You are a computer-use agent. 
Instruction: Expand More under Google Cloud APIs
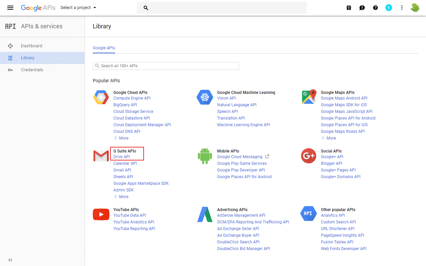[x=121, y=138]
